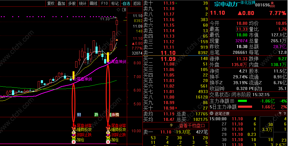This screenshot has height=146, width=288.
Task: Open the 查看千档盘口 link
Action: (x=192, y=126)
